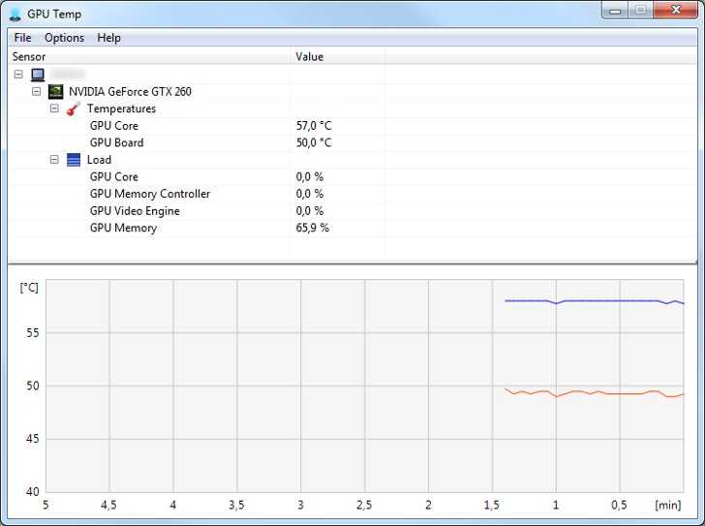705x526 pixels.
Task: Click the 0,0 % value for GPU Video Engine
Action: 310,211
